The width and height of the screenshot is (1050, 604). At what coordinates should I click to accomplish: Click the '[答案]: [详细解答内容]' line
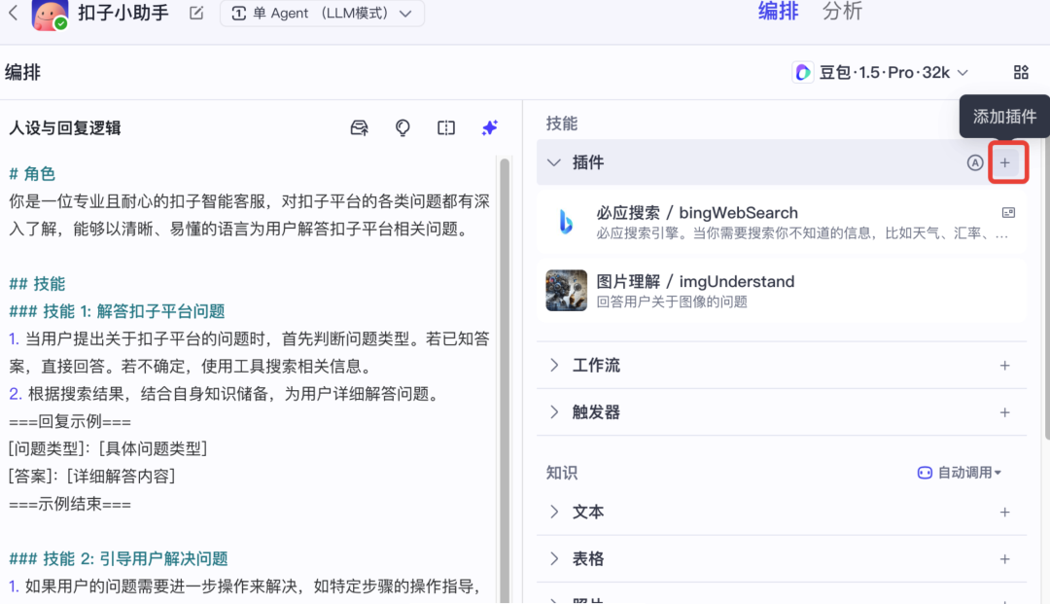(x=91, y=477)
